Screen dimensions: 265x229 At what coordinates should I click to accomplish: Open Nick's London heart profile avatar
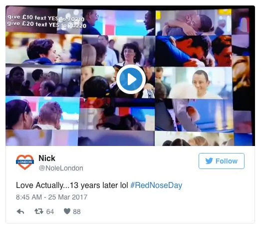[25, 162]
